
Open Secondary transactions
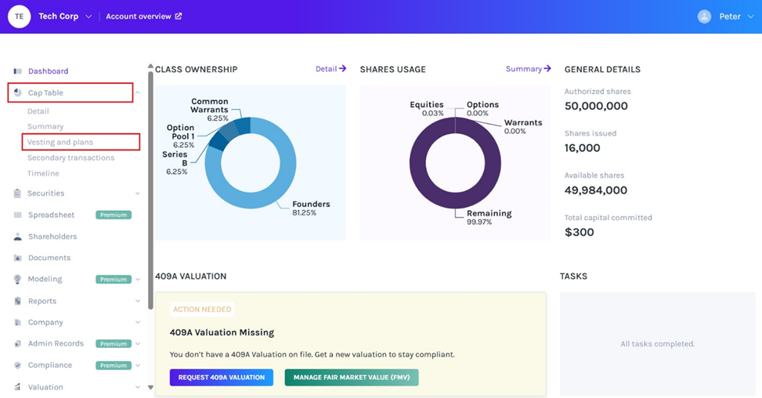point(71,157)
